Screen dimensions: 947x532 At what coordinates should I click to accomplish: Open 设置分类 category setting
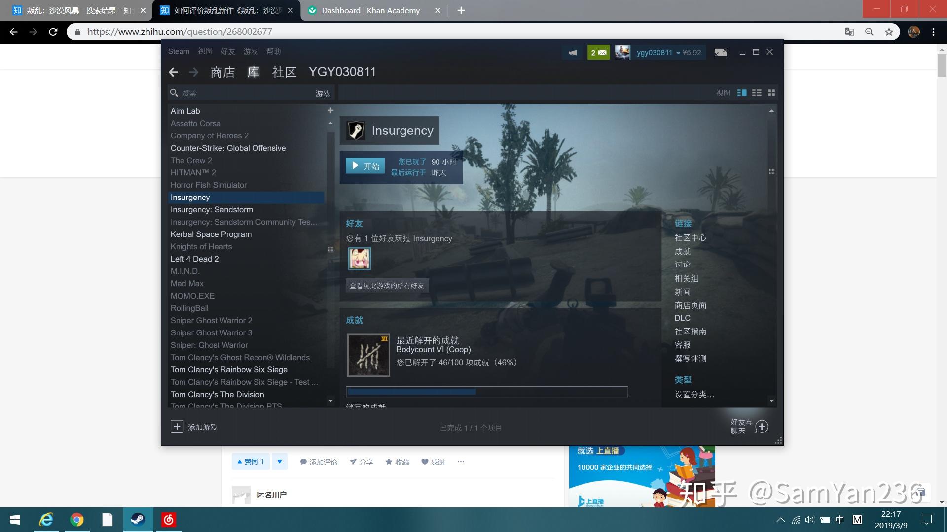click(694, 394)
